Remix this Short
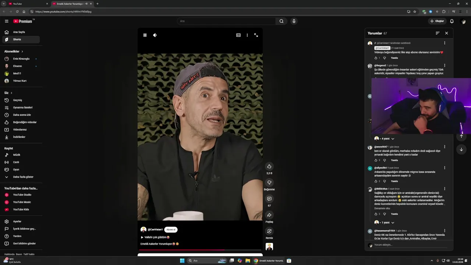Viewport: 471px width, 265px height. pyautogui.click(x=269, y=231)
